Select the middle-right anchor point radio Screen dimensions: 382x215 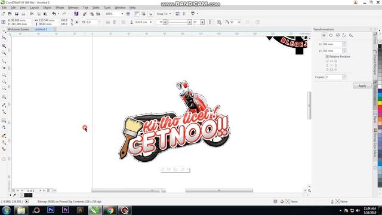pos(335,65)
